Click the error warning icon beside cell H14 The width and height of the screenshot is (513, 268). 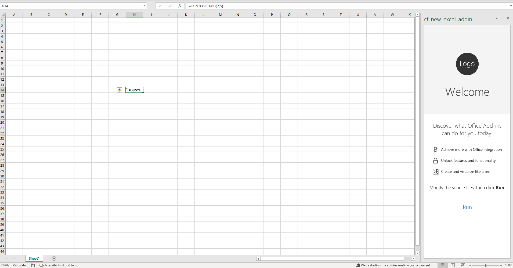point(119,90)
